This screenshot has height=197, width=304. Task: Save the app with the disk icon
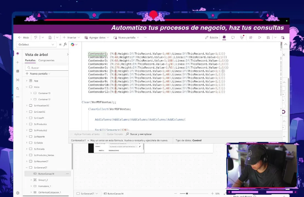[x=268, y=37]
